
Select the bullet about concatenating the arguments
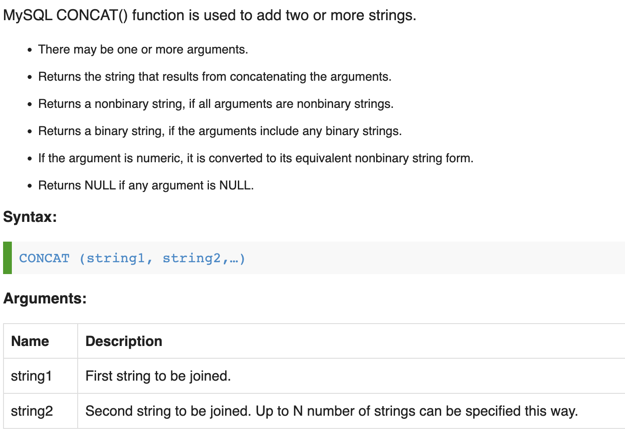(215, 77)
